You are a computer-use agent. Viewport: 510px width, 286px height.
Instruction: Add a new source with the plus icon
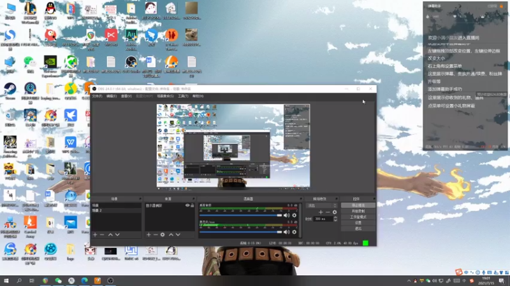pyautogui.click(x=149, y=235)
